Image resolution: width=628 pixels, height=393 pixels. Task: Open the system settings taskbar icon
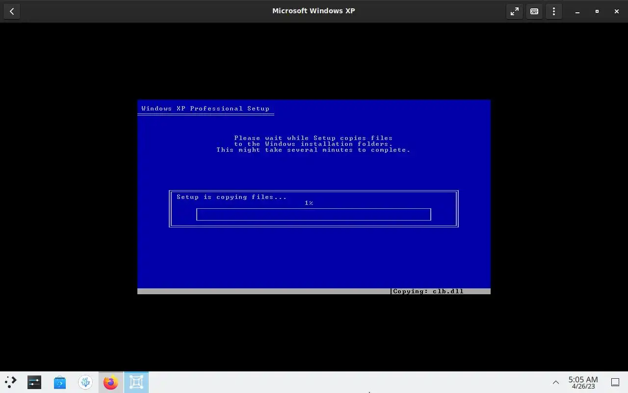34,382
